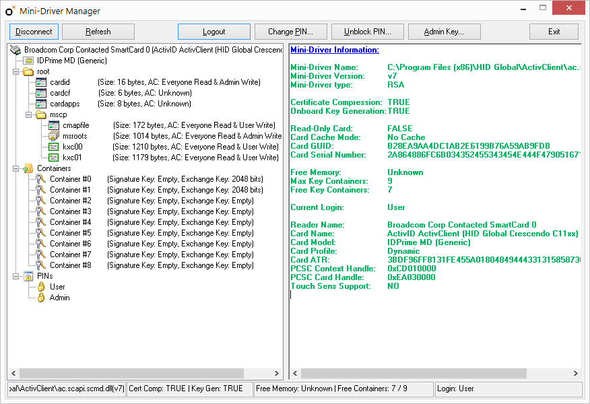Click status bar ac.scapi.scmd.dll(v7) field
The height and width of the screenshot is (404, 590).
click(x=67, y=389)
